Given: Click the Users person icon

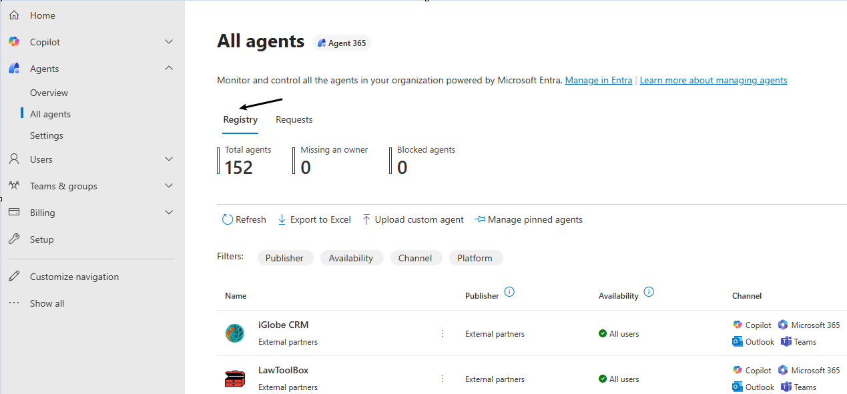Looking at the screenshot, I should 14,159.
